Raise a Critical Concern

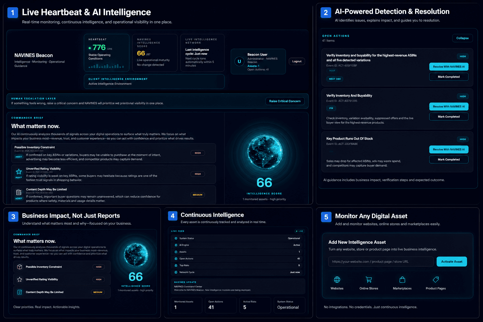[x=285, y=101]
